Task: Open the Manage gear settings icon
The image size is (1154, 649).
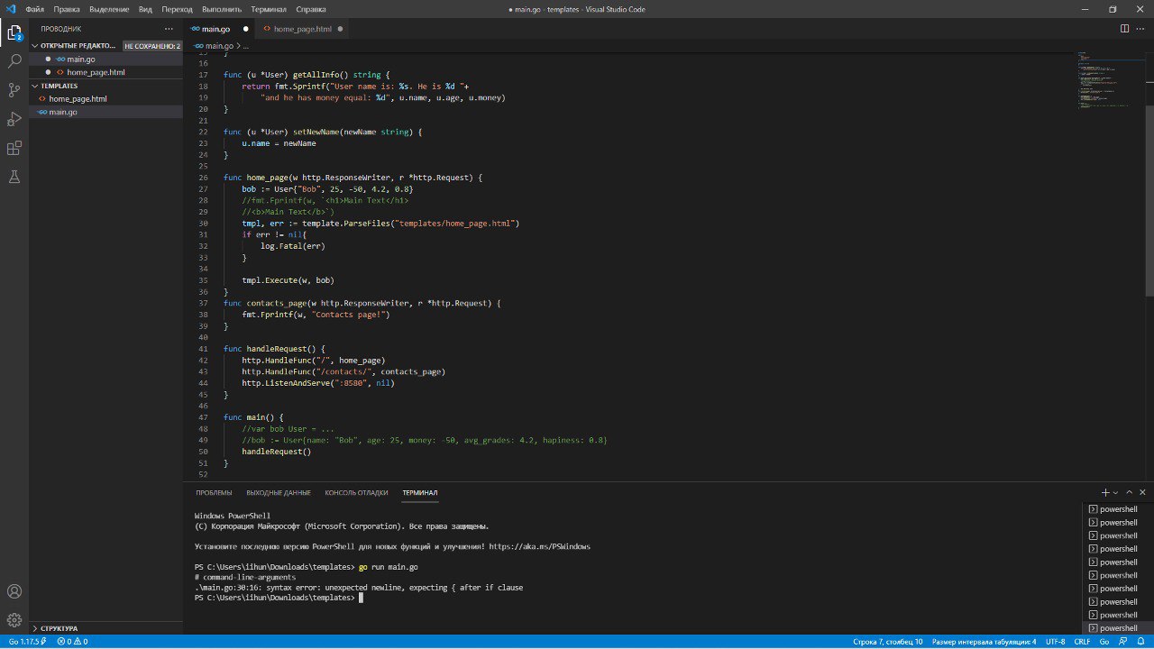Action: point(14,620)
